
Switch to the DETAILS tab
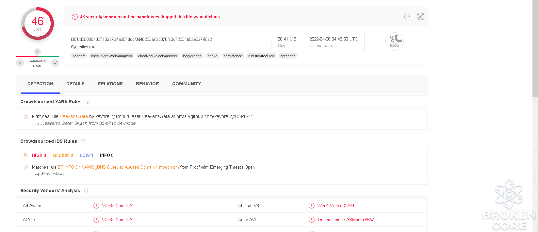click(75, 84)
